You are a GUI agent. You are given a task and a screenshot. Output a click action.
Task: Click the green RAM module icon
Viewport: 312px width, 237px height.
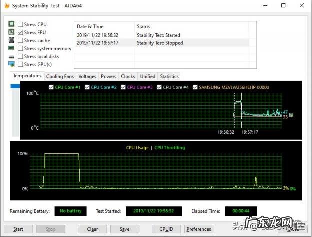coord(11,48)
